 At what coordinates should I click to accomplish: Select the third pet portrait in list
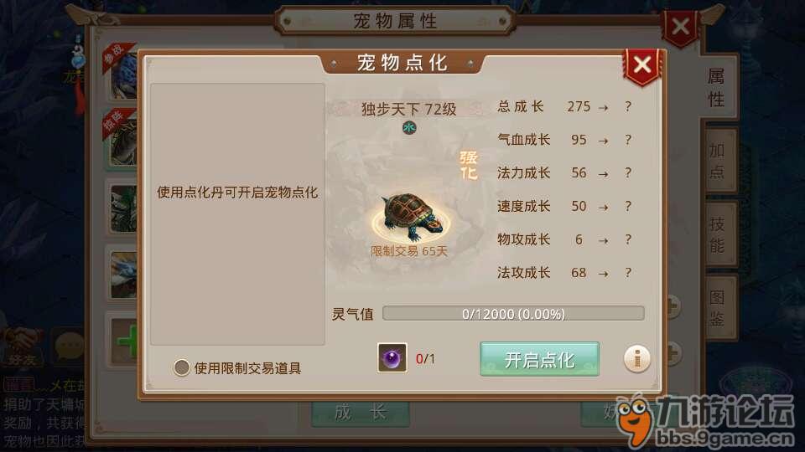pyautogui.click(x=124, y=208)
